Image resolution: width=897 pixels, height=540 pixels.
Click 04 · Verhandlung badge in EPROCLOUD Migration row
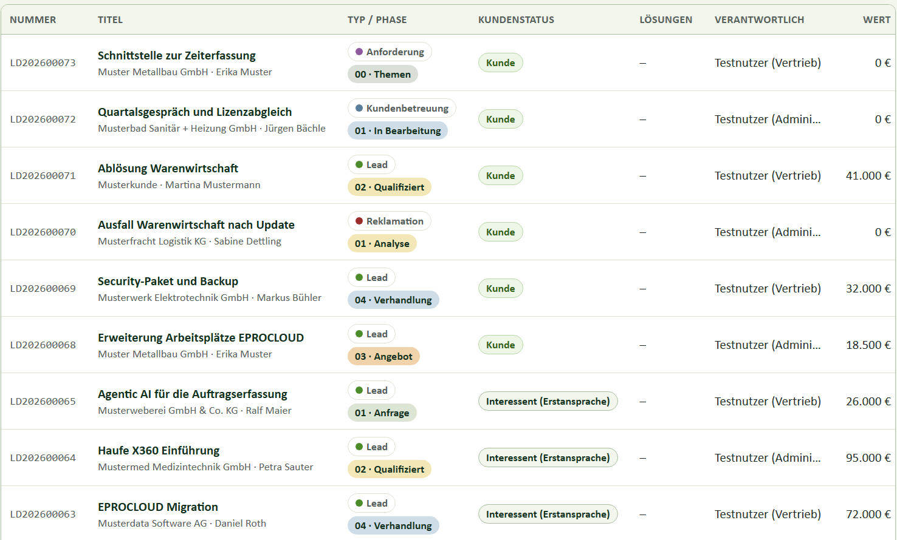coord(393,525)
